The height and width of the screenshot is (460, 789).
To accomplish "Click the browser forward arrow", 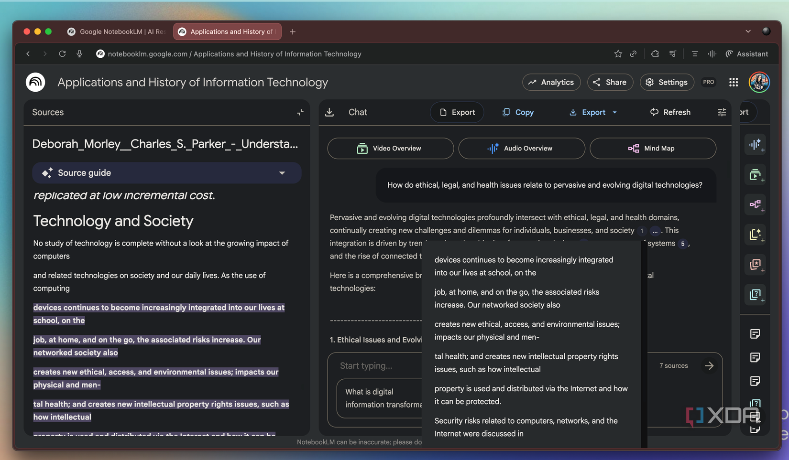I will pyautogui.click(x=45, y=54).
